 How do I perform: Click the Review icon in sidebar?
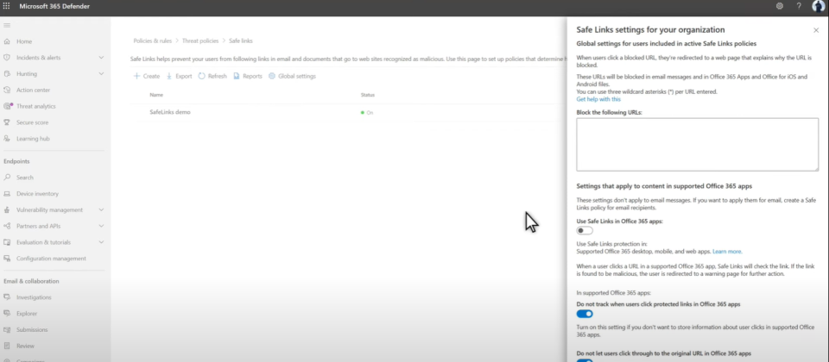(7, 346)
